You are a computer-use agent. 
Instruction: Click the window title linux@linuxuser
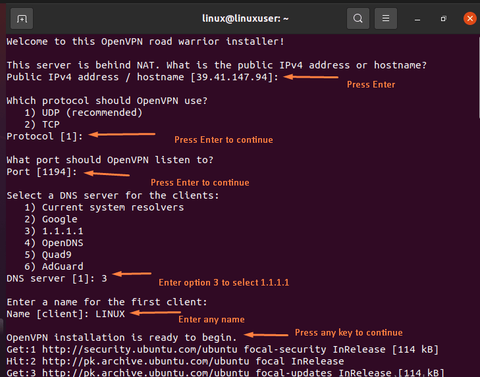tap(245, 18)
